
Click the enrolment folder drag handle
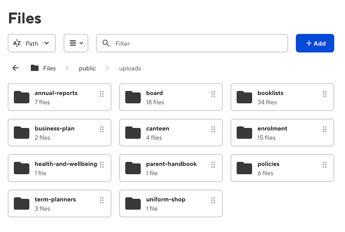tap(324, 129)
